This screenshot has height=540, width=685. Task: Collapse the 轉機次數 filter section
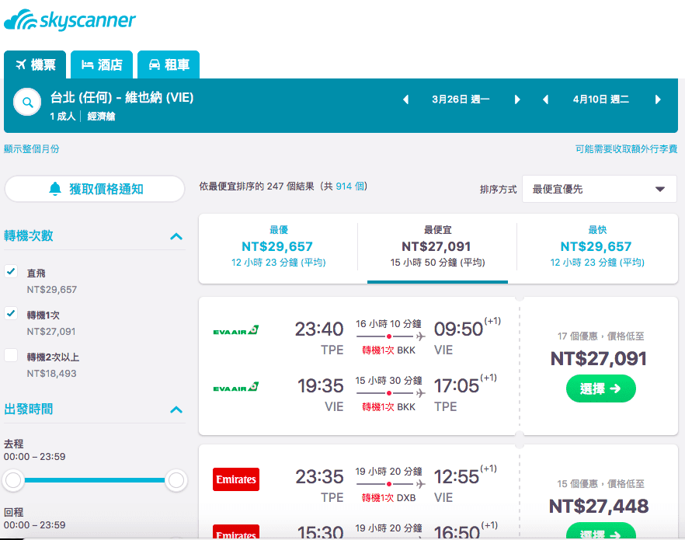point(176,236)
